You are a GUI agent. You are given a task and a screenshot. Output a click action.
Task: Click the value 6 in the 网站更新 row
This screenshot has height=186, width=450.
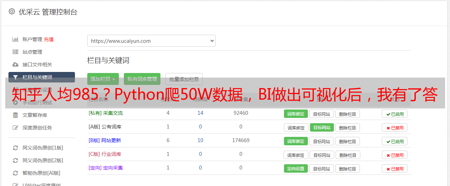168,140
